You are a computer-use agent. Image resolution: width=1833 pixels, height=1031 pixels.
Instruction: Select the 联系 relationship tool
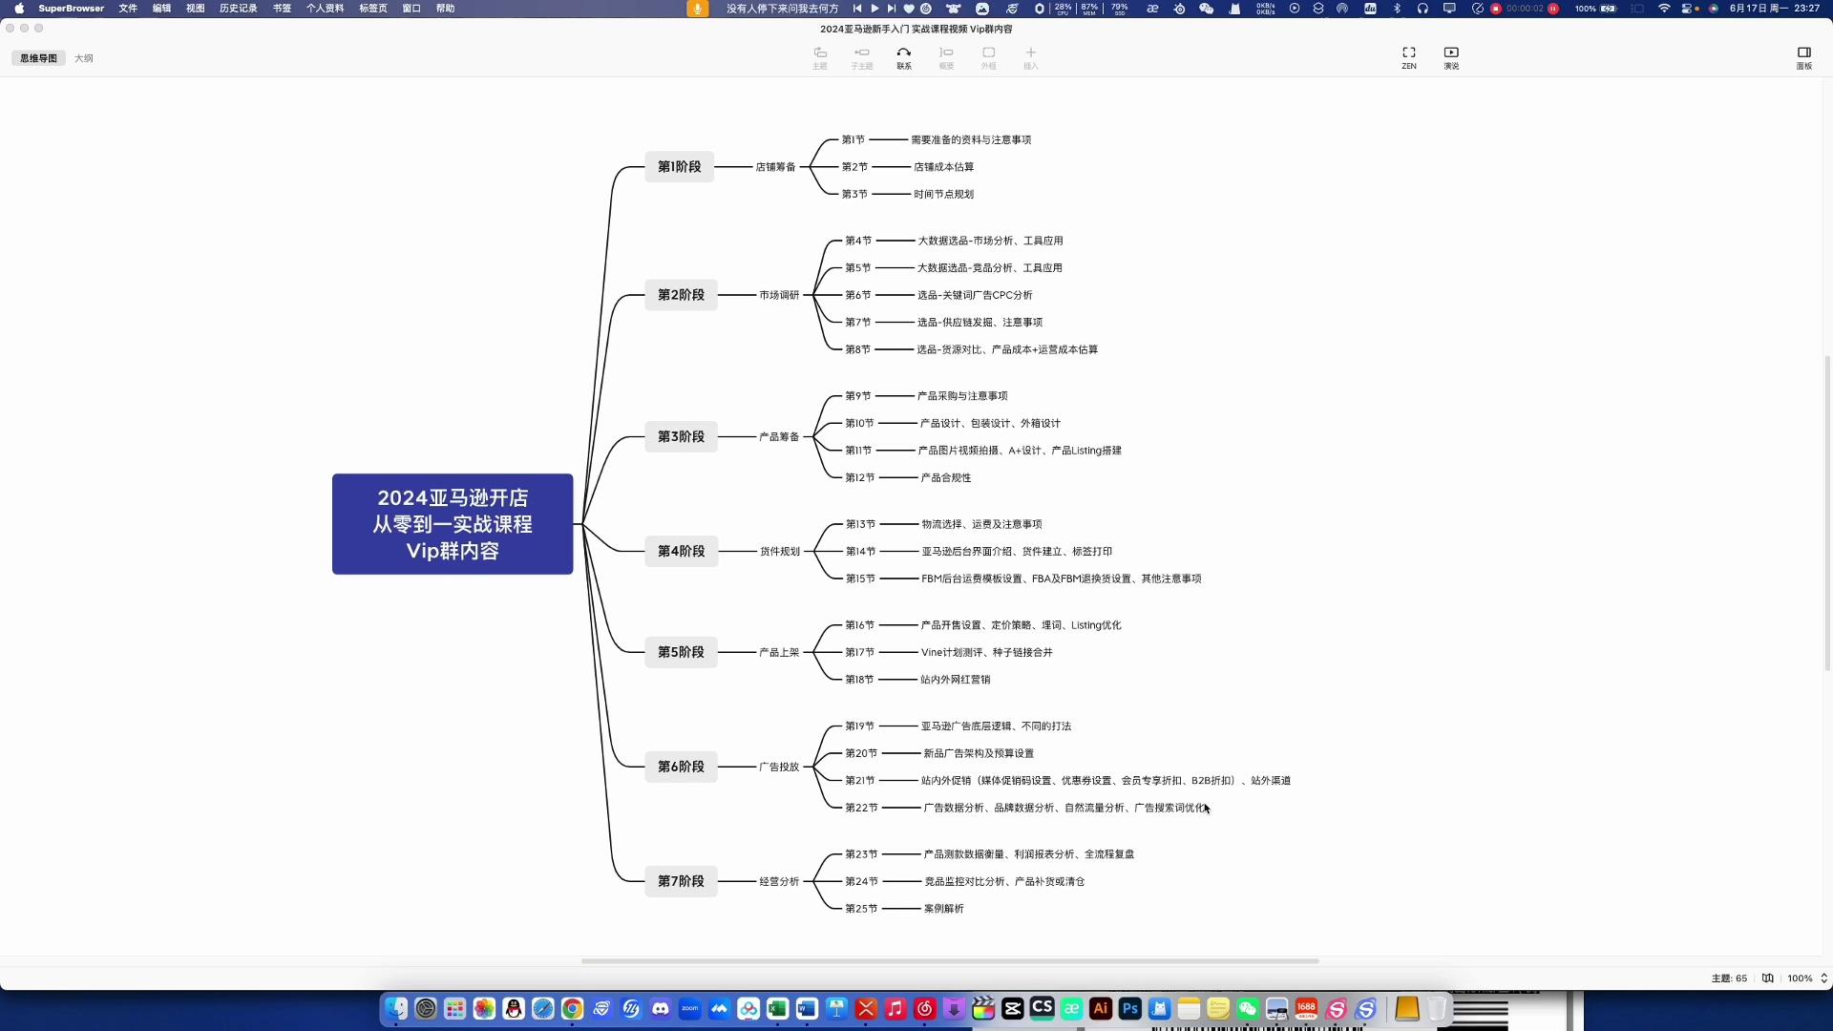point(903,57)
